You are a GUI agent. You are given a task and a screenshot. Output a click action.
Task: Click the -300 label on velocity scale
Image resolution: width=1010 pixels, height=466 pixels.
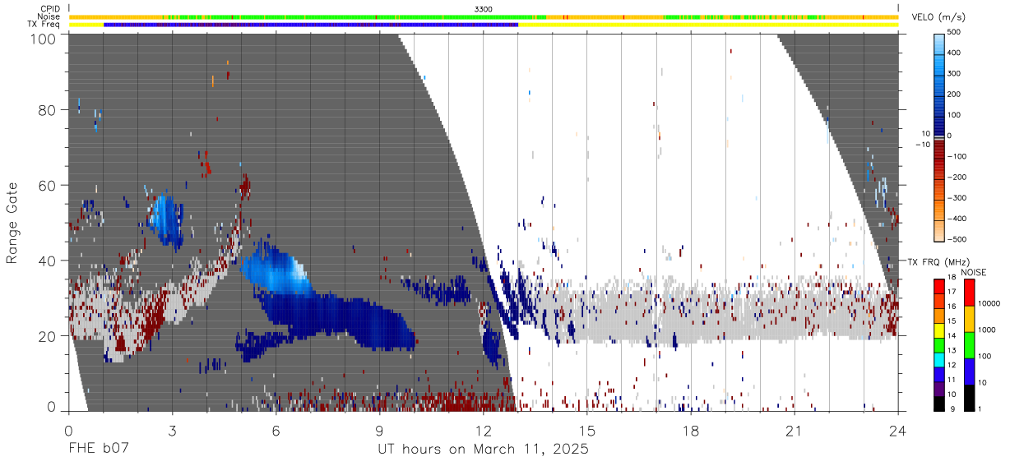(x=957, y=197)
